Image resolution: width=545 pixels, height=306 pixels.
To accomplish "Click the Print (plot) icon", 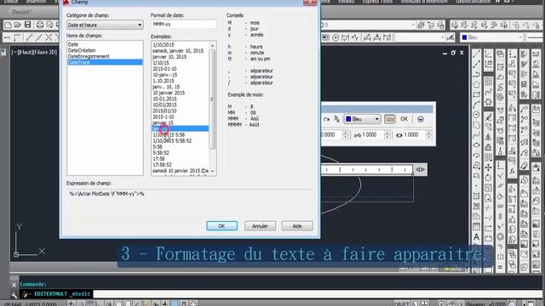I will click(40, 25).
